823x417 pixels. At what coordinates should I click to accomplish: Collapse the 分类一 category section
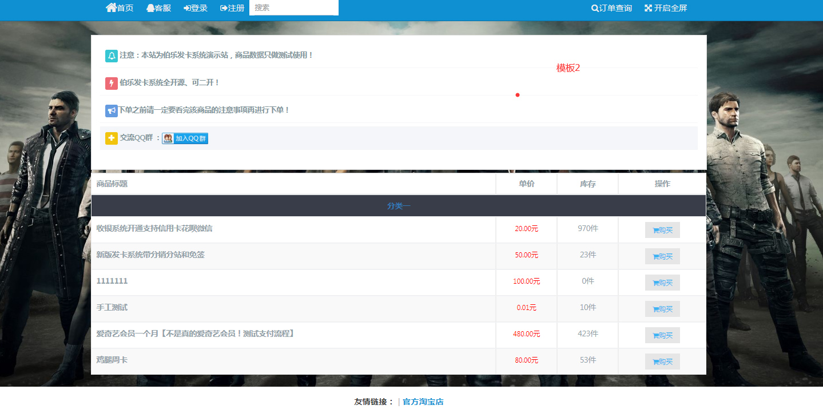(398, 205)
